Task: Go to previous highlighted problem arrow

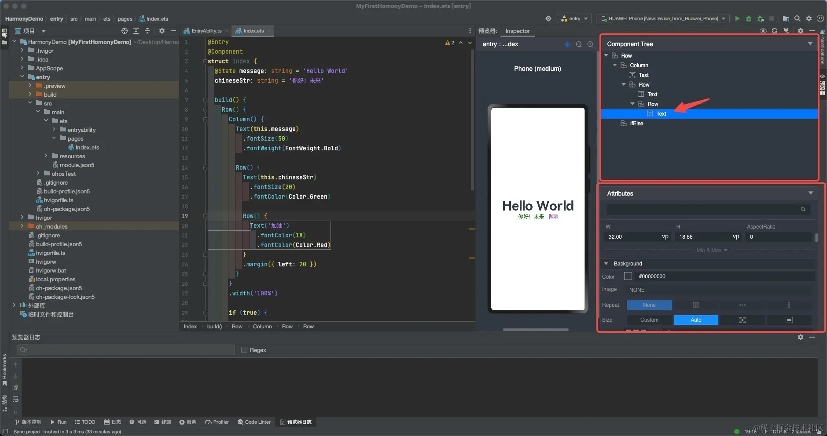Action: pyautogui.click(x=461, y=43)
